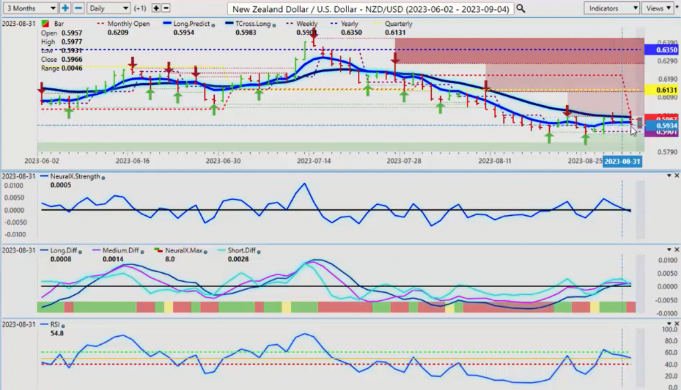Click the settings dot beside Long.Predict
681x390 pixels.
coord(213,25)
